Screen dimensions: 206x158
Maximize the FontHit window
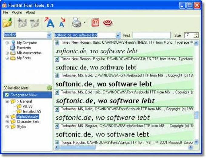click(190, 5)
